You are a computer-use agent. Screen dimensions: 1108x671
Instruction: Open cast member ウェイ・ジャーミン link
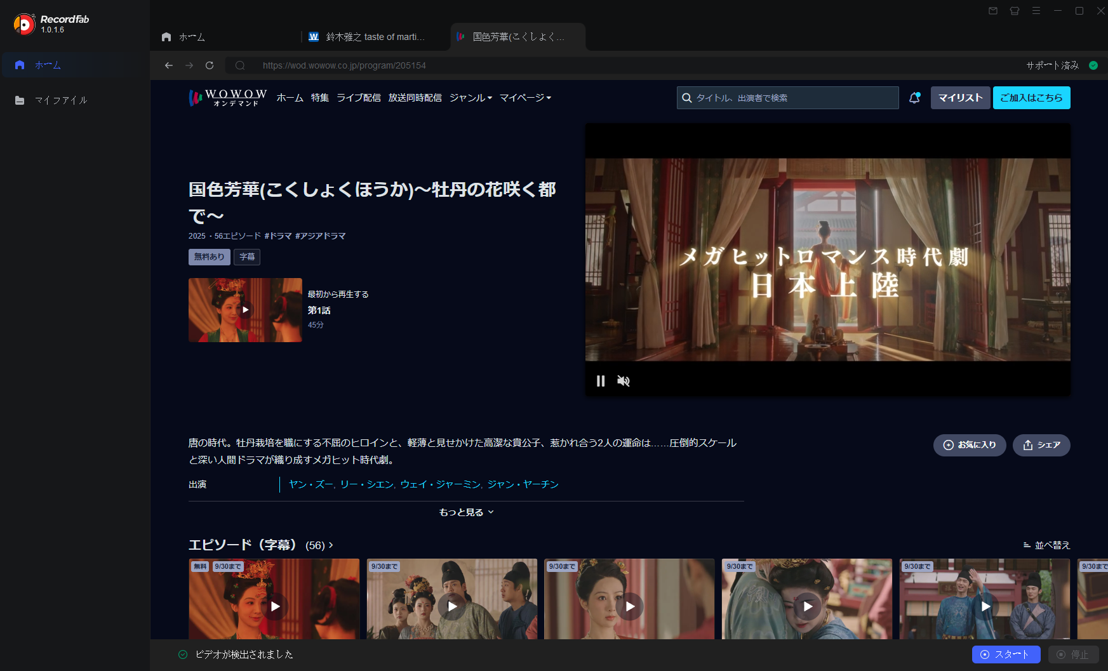click(x=440, y=484)
